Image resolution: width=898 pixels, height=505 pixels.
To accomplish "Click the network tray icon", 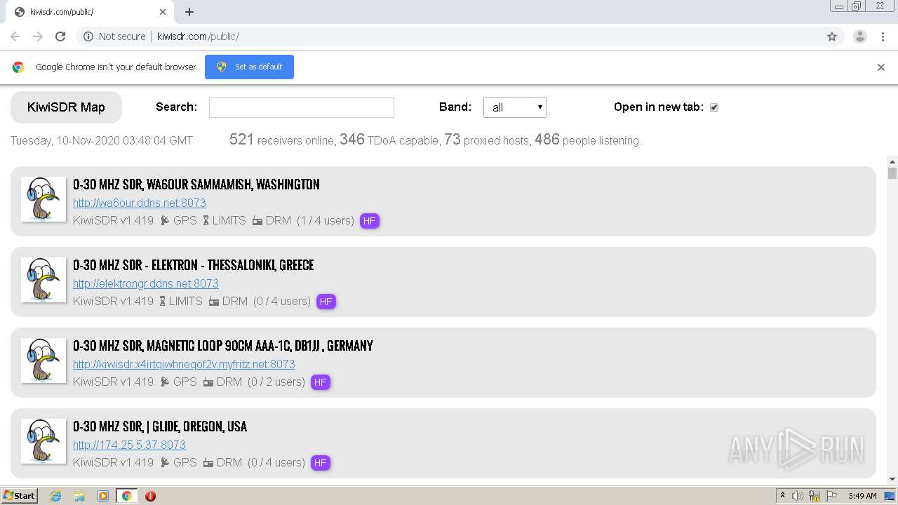I will (x=815, y=496).
